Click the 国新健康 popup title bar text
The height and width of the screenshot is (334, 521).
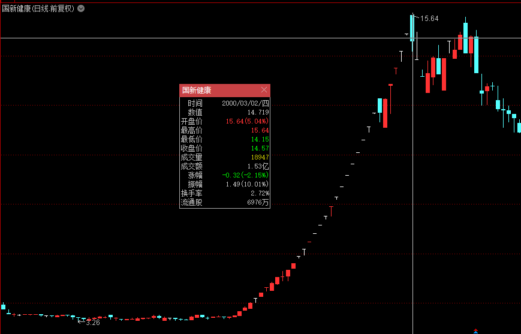[197, 90]
